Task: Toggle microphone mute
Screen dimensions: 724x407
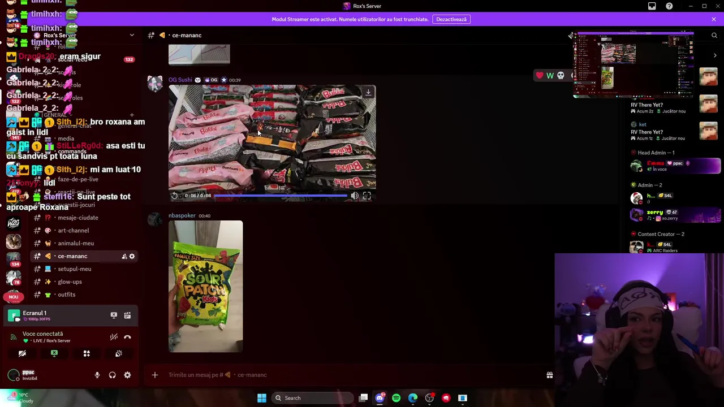Action: tap(97, 375)
